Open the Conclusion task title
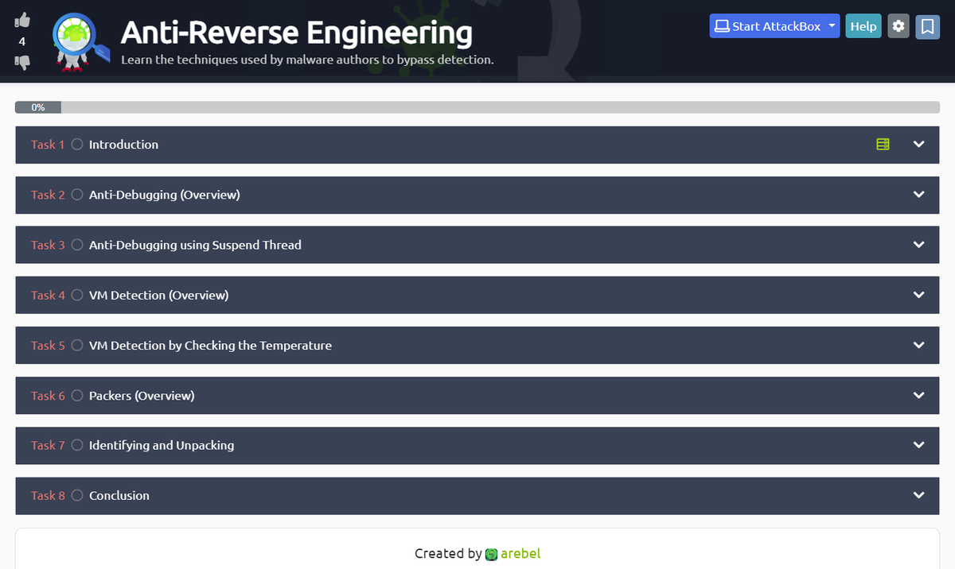Screen dimensions: 955x569 tap(119, 496)
